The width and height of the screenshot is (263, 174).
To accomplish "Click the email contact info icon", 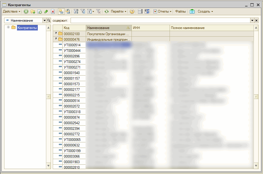I will point(192,12).
